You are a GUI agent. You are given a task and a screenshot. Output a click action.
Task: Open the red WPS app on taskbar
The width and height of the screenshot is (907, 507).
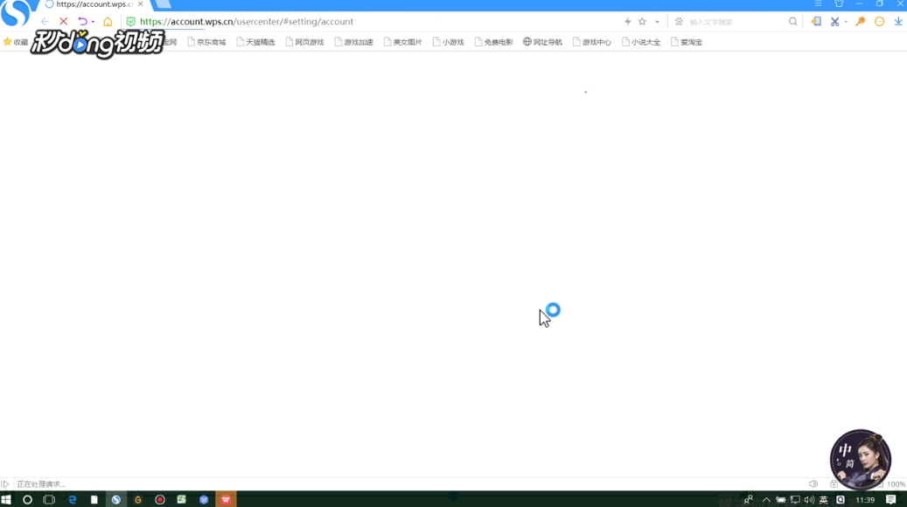226,499
